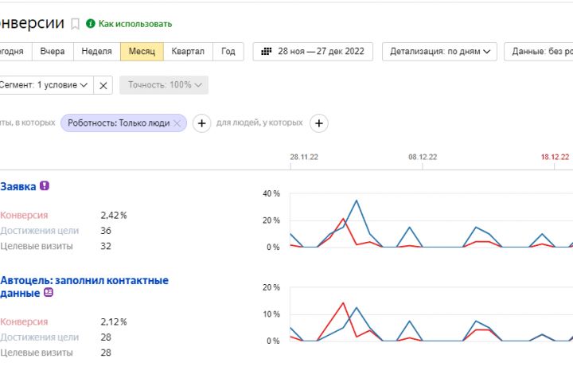Add a condition for people, plus icon
The width and height of the screenshot is (573, 382).
coord(319,123)
